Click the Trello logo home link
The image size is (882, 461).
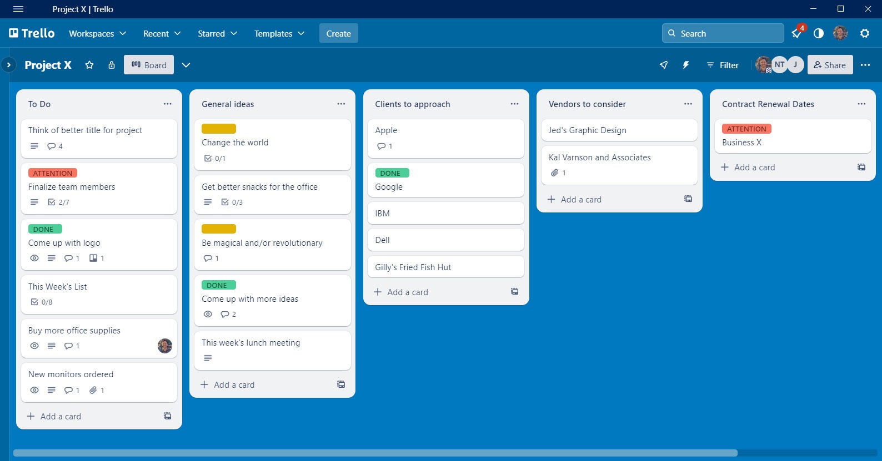(x=32, y=33)
